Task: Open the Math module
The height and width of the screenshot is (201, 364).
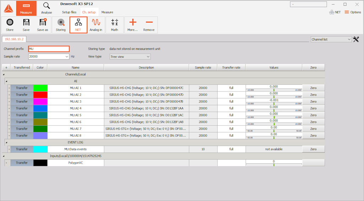Action: click(x=114, y=25)
